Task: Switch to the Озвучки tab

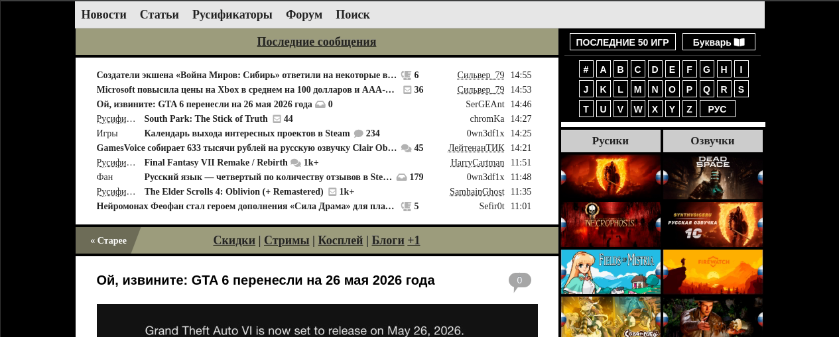Action: tap(712, 141)
